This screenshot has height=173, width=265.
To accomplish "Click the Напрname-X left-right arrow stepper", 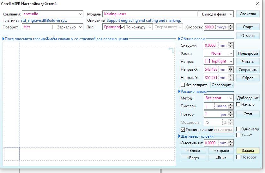I will [231, 69].
